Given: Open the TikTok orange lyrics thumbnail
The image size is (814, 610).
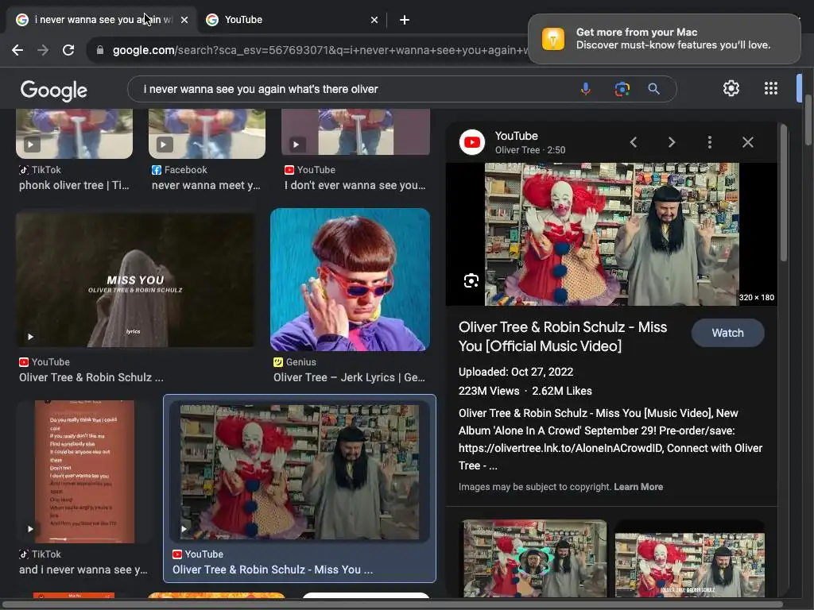Looking at the screenshot, I should [84, 472].
